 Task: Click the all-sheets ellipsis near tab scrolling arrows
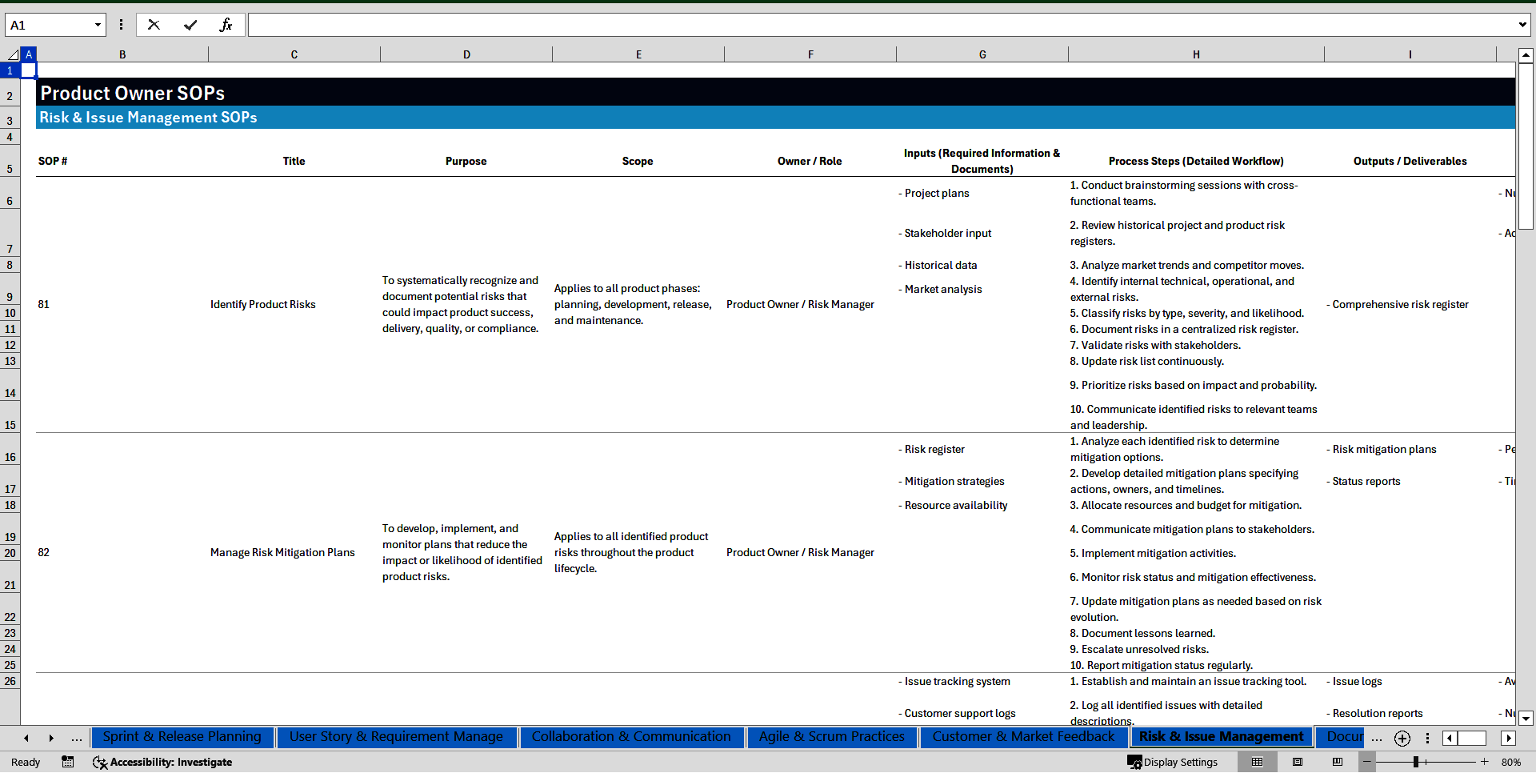click(x=76, y=738)
